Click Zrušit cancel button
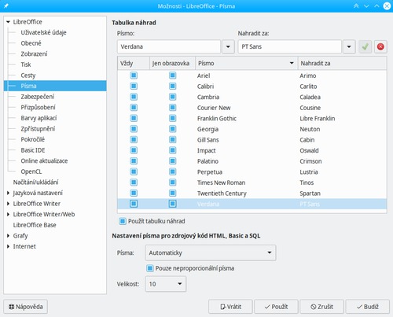 321,307
